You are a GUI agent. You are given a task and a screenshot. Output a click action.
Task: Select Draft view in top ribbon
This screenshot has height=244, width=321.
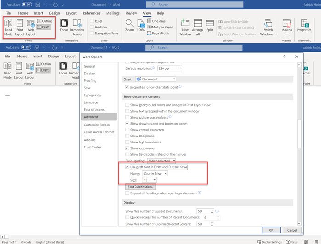pyautogui.click(x=44, y=27)
